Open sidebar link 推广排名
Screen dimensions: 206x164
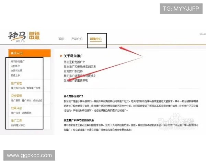tap(26, 100)
